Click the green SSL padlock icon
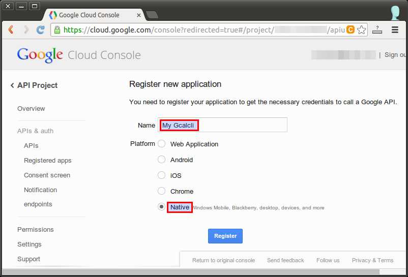 coord(57,30)
